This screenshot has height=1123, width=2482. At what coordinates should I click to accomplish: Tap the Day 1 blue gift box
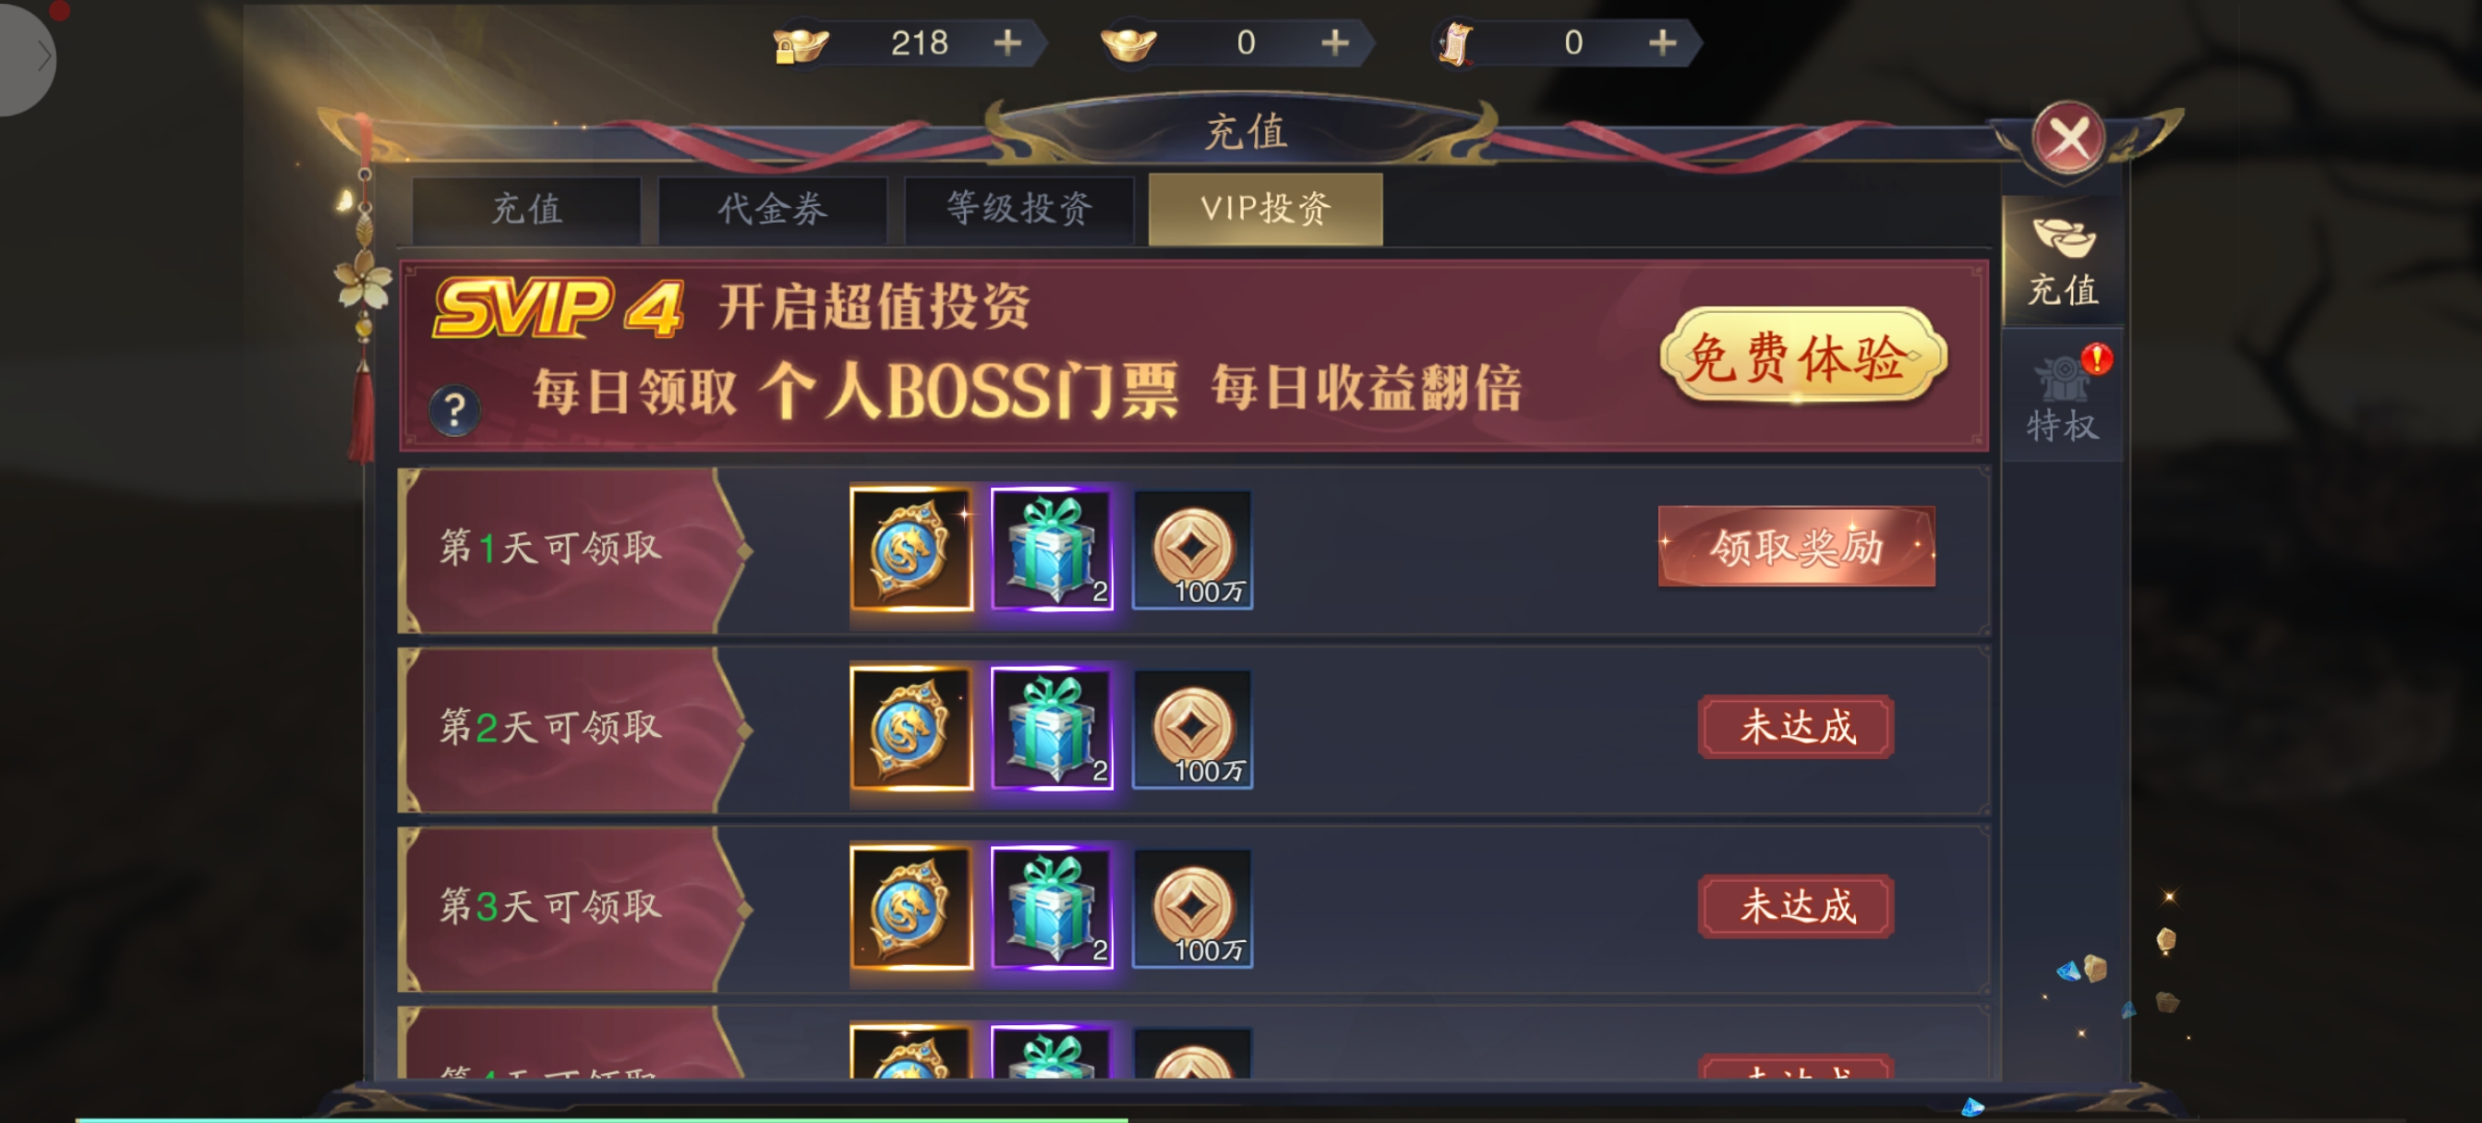(1052, 549)
